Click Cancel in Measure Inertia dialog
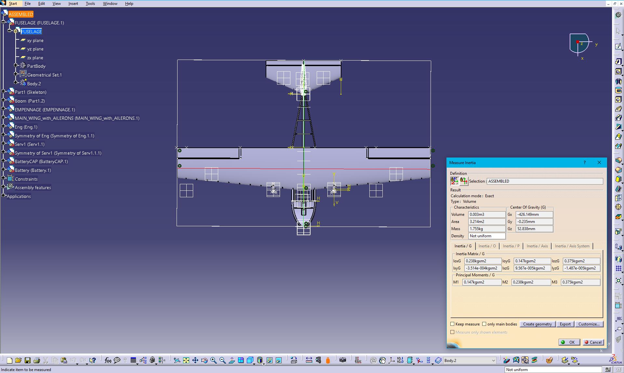 pos(593,342)
